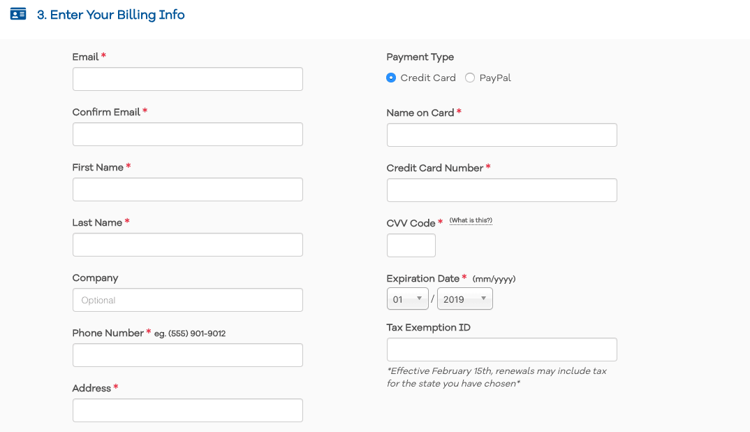Screen dimensions: 750x432
Task: Open the expiration month dropdown
Action: tap(408, 299)
